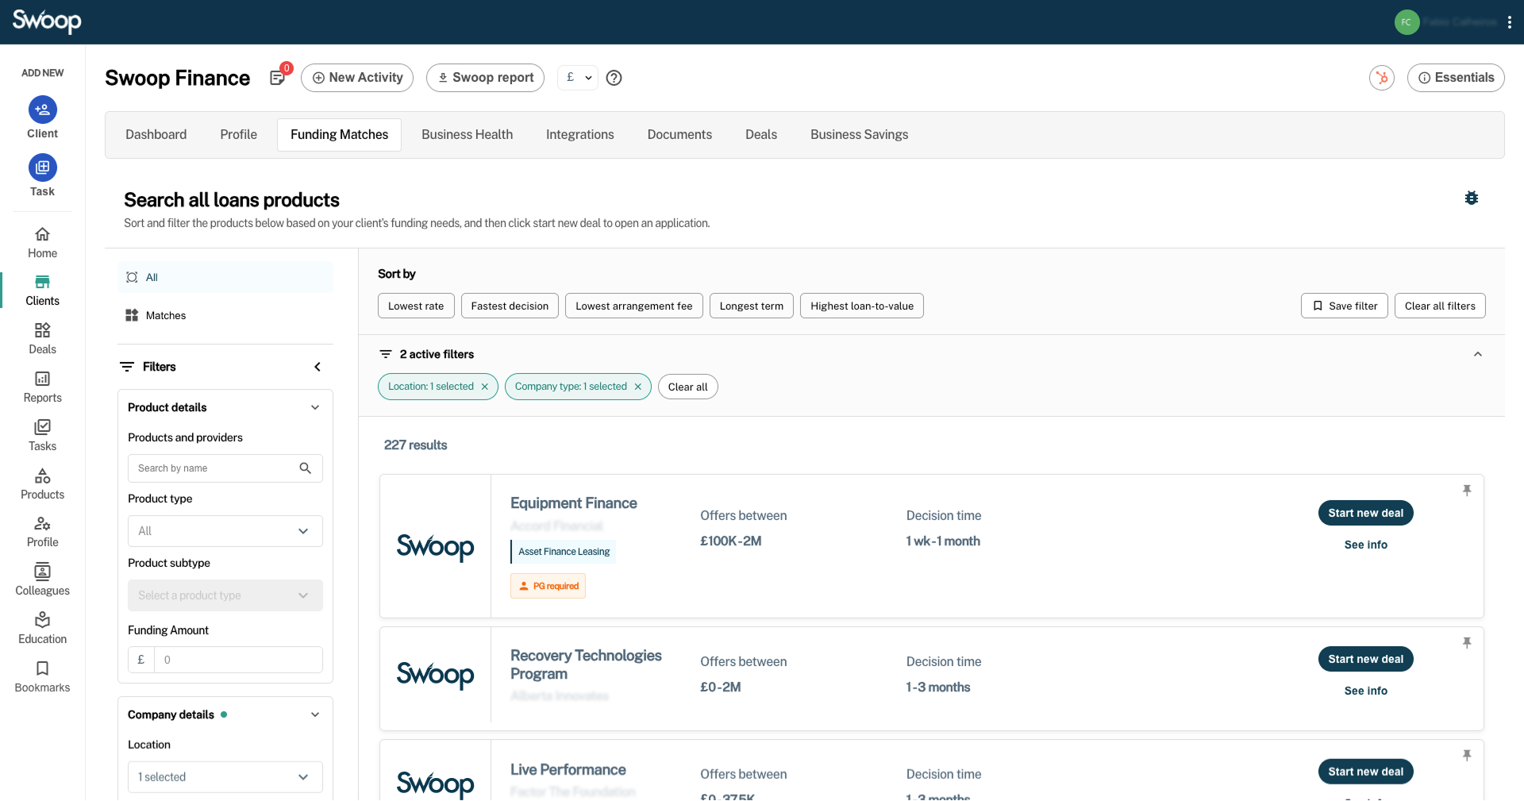Switch to the Business Health tab

[x=467, y=135]
